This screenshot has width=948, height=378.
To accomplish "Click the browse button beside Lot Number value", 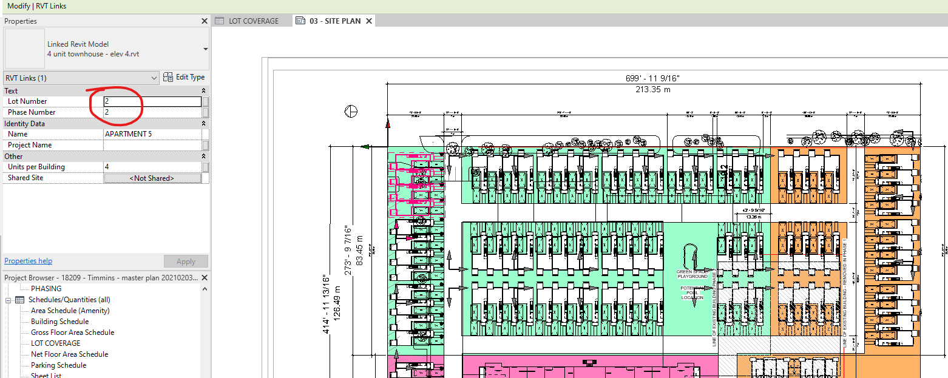I will click(205, 101).
